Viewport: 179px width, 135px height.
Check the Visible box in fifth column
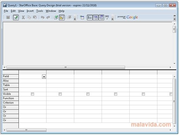143,94
